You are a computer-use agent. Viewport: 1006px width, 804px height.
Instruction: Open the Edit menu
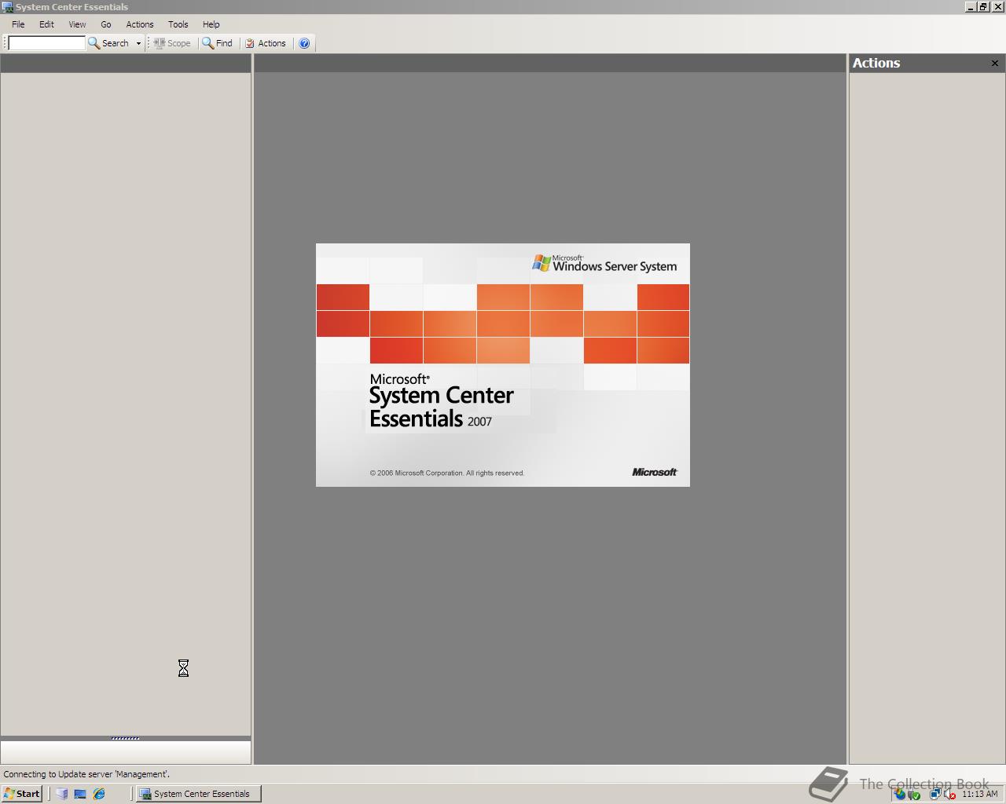[x=46, y=24]
